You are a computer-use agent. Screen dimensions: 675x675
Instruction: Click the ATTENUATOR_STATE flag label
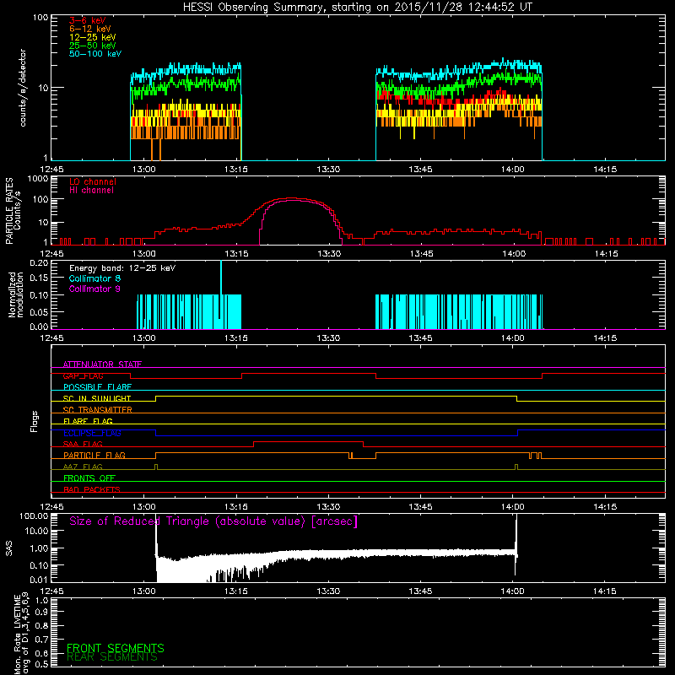coord(102,364)
